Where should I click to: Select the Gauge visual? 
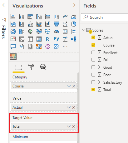click(x=56, y=32)
